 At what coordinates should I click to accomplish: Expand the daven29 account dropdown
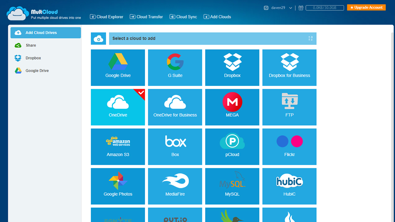(291, 8)
